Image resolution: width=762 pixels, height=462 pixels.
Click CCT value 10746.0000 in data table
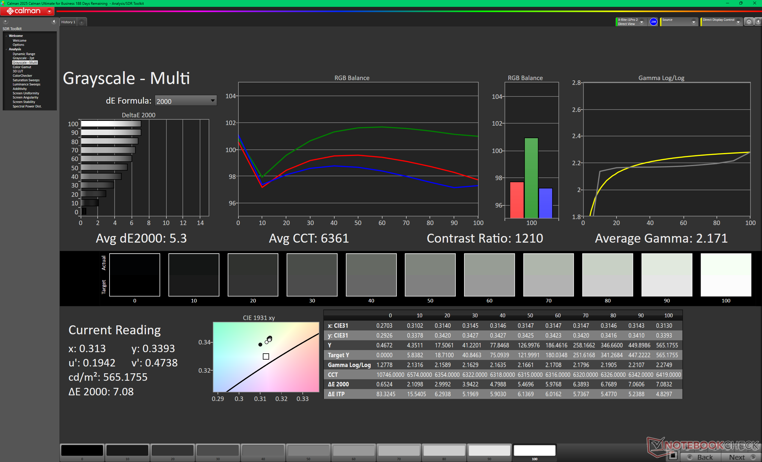pos(390,374)
